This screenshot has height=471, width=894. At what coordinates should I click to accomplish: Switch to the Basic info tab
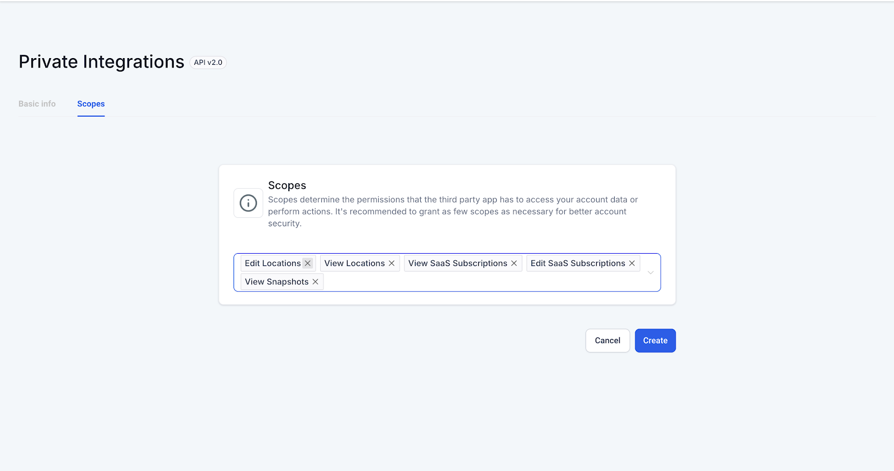pyautogui.click(x=37, y=104)
